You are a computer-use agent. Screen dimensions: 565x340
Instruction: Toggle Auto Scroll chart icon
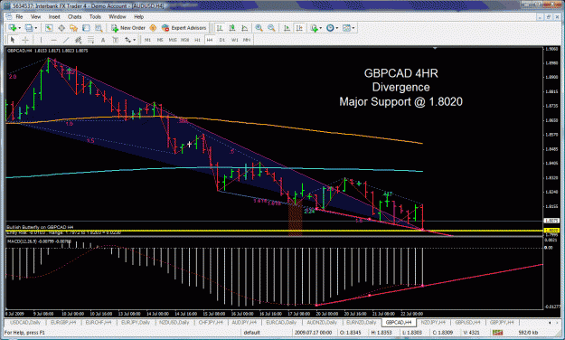[287, 28]
